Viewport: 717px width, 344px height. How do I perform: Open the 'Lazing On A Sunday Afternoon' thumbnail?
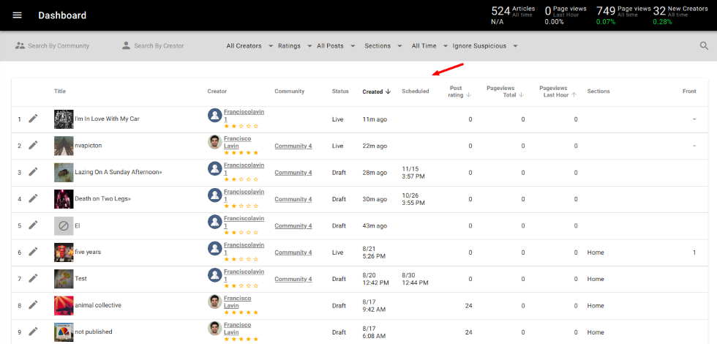point(64,173)
